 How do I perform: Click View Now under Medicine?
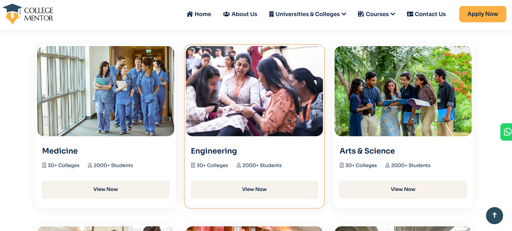pos(106,189)
